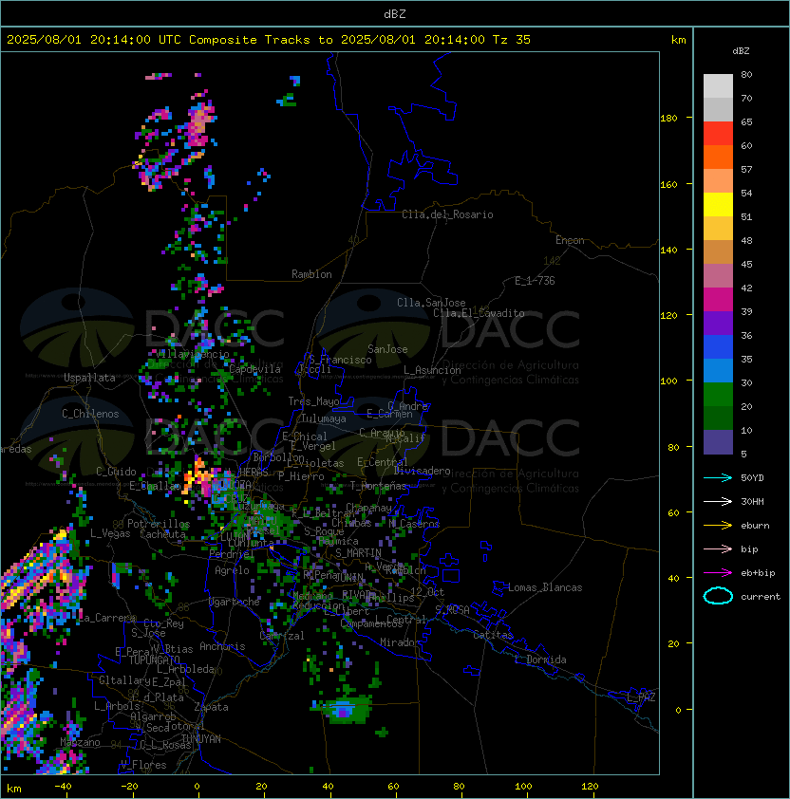Image resolution: width=790 pixels, height=799 pixels.
Task: Click the '-40' km mark on bottom axis
Action: click(x=63, y=787)
